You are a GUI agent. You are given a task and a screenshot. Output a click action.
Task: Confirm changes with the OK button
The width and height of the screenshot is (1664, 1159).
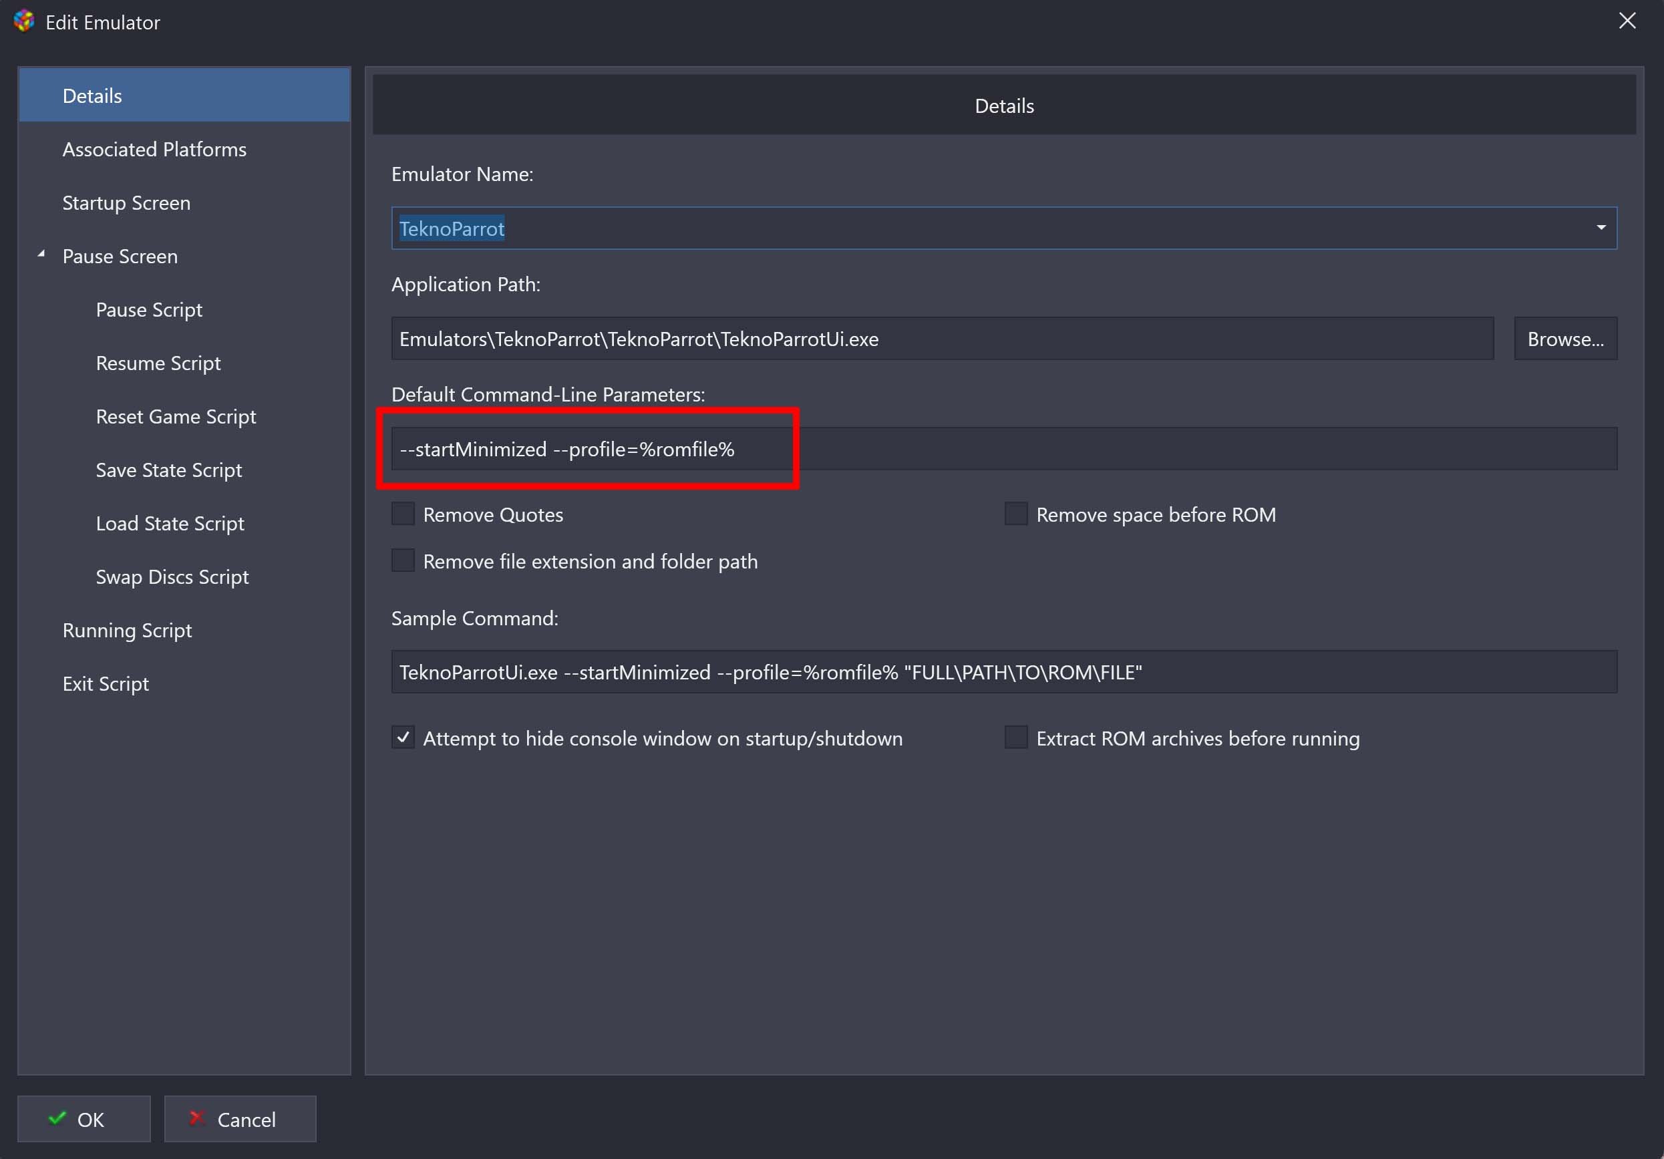tap(84, 1118)
